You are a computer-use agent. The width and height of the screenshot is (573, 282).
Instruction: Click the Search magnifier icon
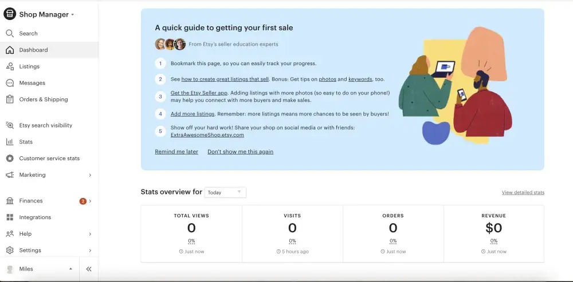click(x=10, y=33)
